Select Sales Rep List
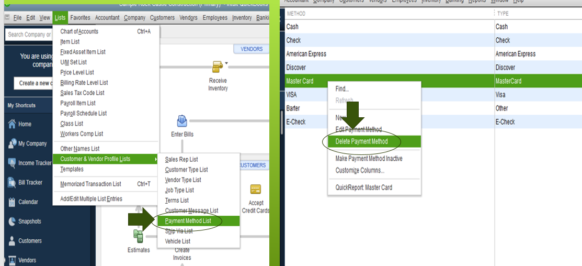Viewport: 582px width, 266px height. coord(199,159)
